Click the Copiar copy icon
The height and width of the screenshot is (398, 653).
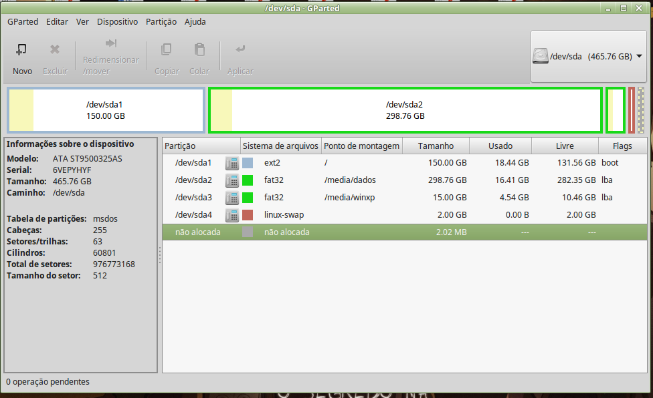pos(166,49)
